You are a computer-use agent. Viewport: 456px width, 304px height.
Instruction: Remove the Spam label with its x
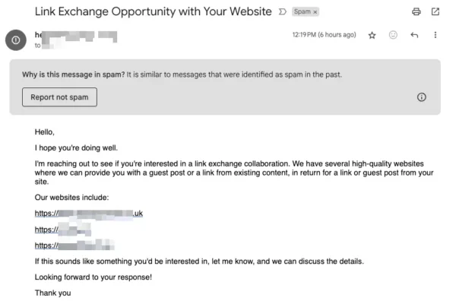tap(315, 12)
